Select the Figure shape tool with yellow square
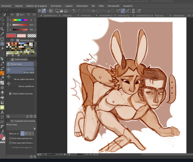The height and width of the screenshot is (162, 193). click(x=2, y=107)
